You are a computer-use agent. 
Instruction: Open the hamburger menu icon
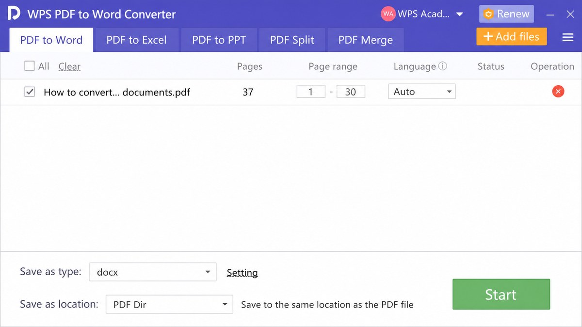click(x=568, y=37)
